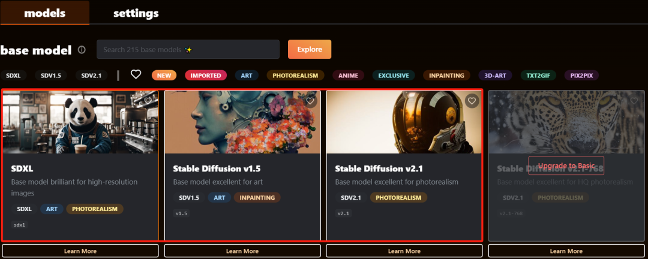Screen dimensions: 648x259
Task: Favorite the Stable Diffusion v1.5 card
Action: point(310,101)
